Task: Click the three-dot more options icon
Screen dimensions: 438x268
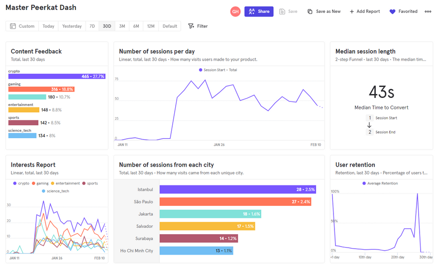Action: [x=428, y=11]
